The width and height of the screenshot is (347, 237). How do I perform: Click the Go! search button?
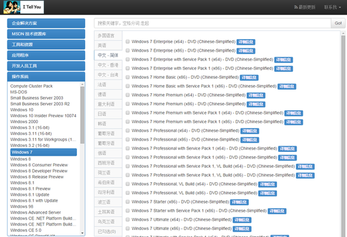(x=338, y=23)
